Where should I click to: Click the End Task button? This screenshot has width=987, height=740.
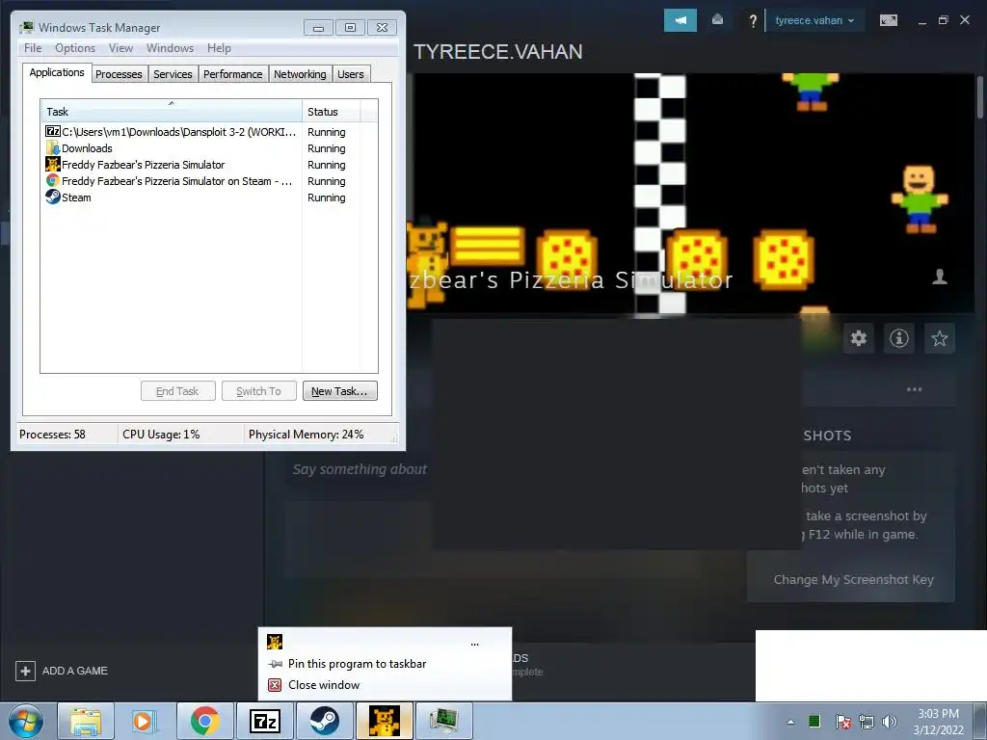point(178,391)
